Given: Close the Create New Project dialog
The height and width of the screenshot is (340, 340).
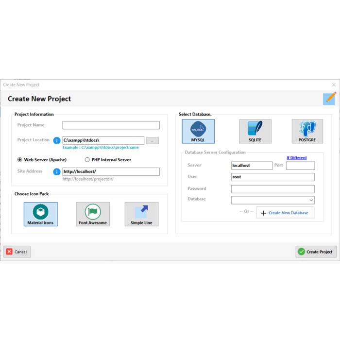Looking at the screenshot, I should point(334,85).
